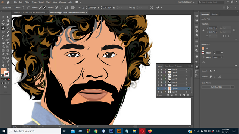Open the Window menu

(62, 2)
